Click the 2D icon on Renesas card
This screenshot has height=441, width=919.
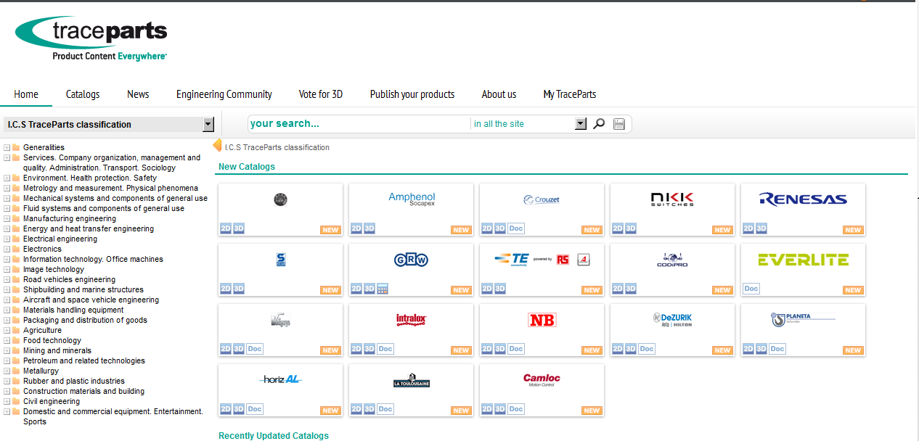[x=748, y=228]
